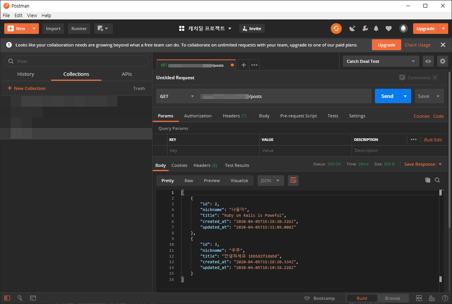
Task: Copy response body to clipboard
Action: (428, 180)
